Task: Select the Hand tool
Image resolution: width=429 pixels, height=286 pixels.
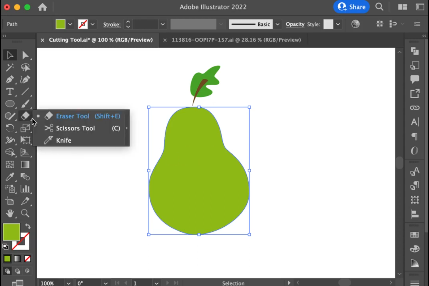Action: [x=10, y=213]
